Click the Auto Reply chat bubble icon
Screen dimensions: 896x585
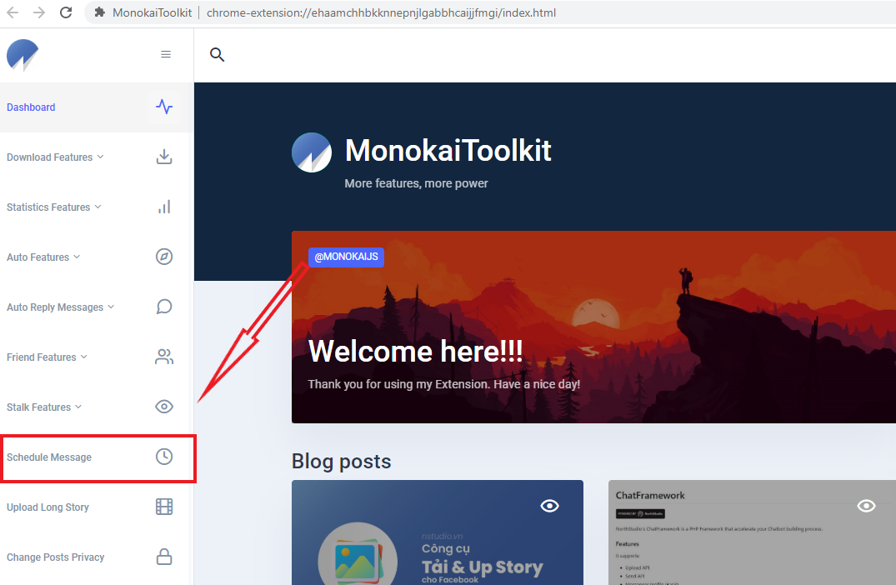(164, 307)
